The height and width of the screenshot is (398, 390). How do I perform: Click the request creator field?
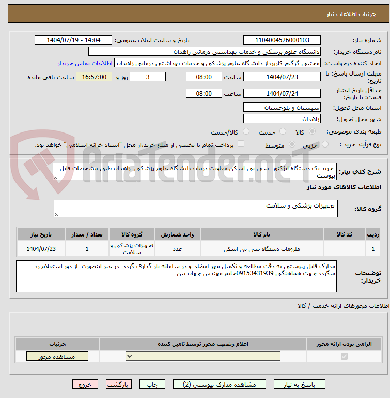coord(217,63)
